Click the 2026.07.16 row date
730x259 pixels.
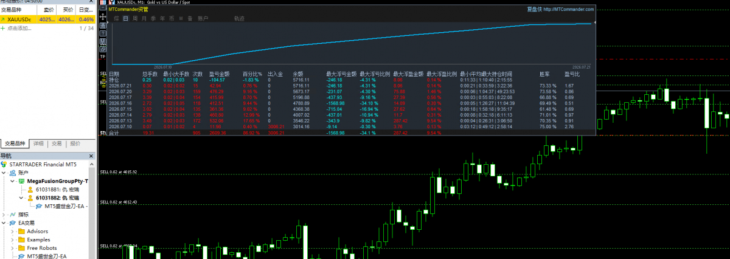[x=119, y=103]
